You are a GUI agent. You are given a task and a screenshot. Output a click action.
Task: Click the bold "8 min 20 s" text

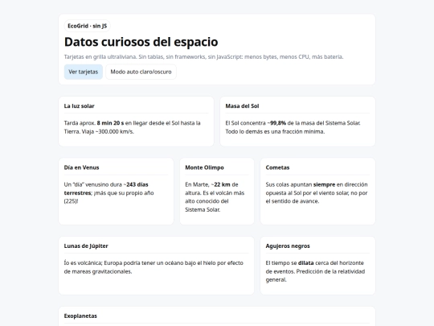tap(110, 123)
